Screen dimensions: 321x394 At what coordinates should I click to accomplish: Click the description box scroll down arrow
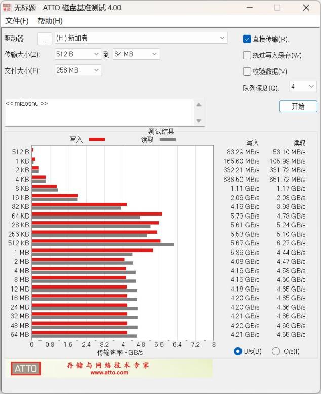coord(199,121)
